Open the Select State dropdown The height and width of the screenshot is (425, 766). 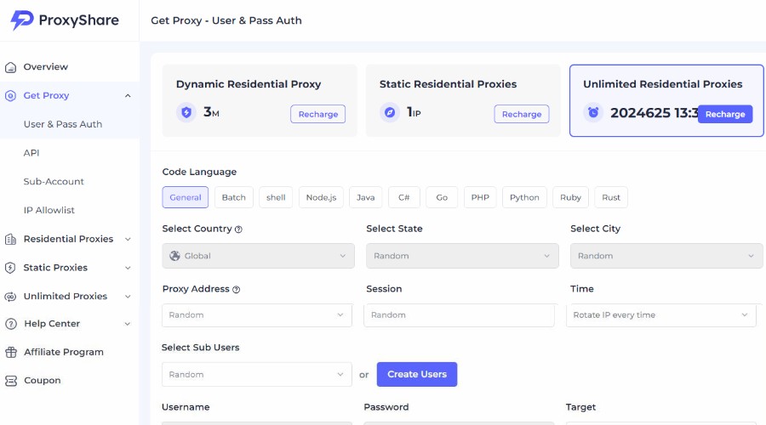click(462, 256)
